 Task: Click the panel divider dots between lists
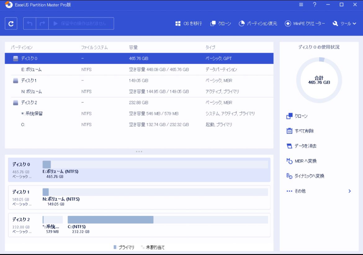[x=139, y=151]
